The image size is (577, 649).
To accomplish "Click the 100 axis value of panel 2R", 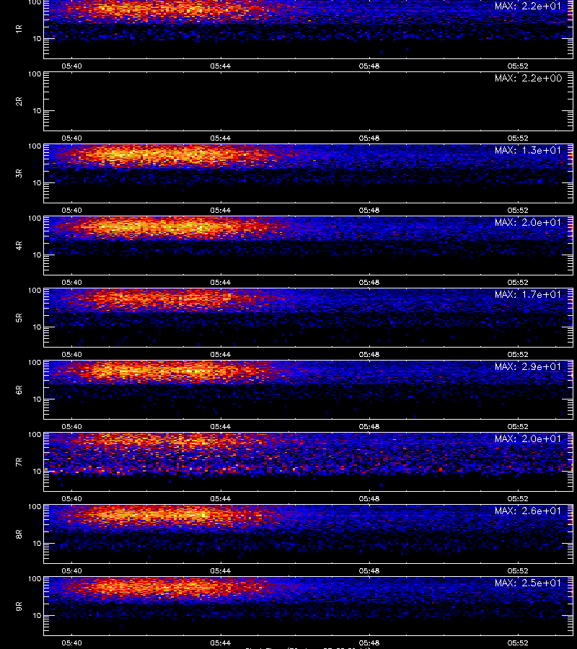I will [35, 74].
